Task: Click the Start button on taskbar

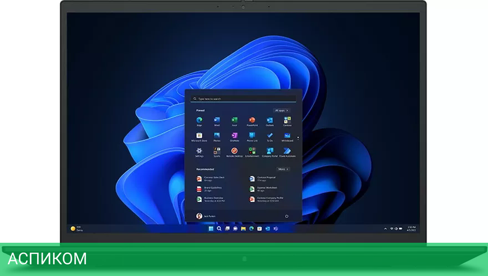Action: tap(211, 228)
